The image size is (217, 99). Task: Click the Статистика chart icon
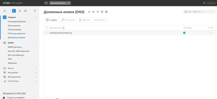(5, 81)
